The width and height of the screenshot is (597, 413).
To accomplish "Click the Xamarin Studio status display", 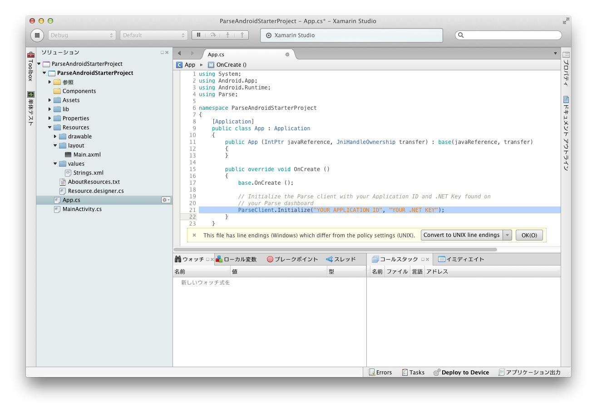I will point(351,35).
